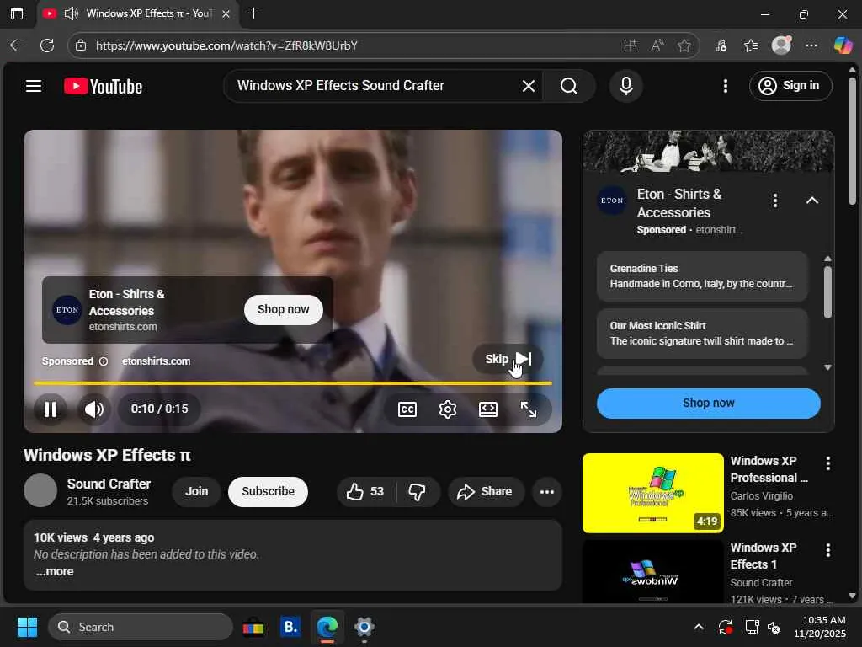Open Copilot in Edge sidebar
Image resolution: width=862 pixels, height=647 pixels.
[843, 45]
